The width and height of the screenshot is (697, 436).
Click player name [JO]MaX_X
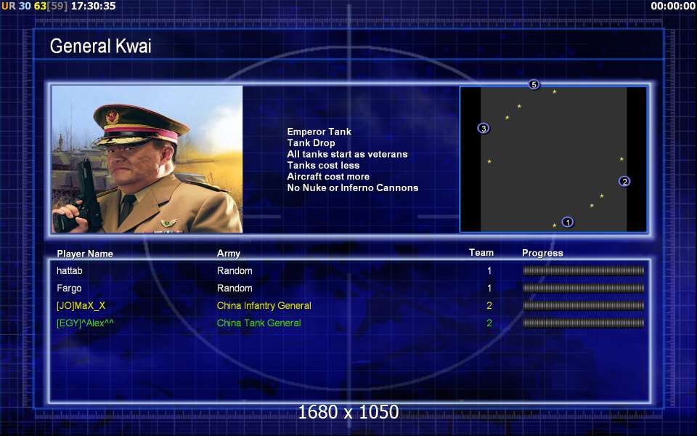pos(81,306)
